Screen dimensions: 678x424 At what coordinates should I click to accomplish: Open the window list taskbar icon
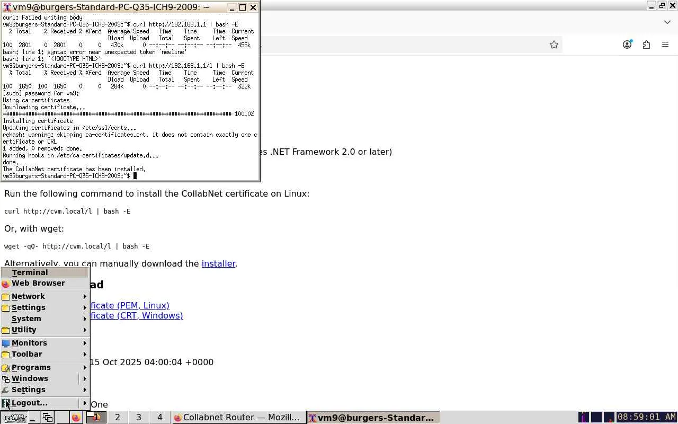[x=48, y=418]
